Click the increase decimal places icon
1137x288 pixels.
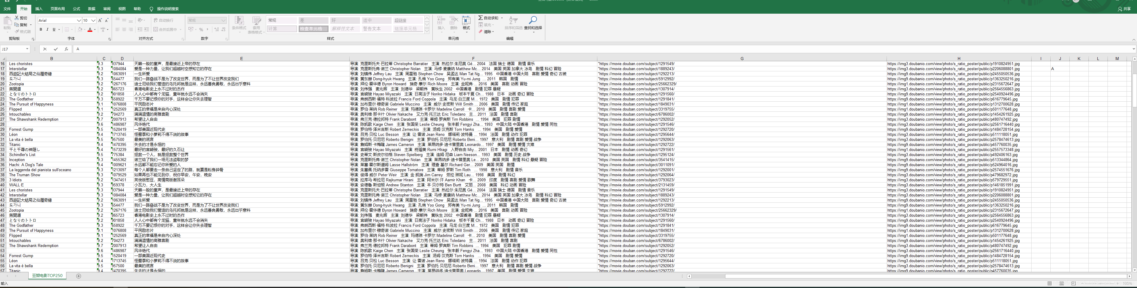coord(216,29)
